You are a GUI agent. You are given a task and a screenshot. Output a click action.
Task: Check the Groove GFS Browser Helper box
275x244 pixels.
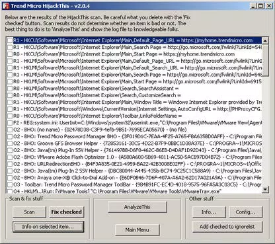pyautogui.click(x=10, y=143)
